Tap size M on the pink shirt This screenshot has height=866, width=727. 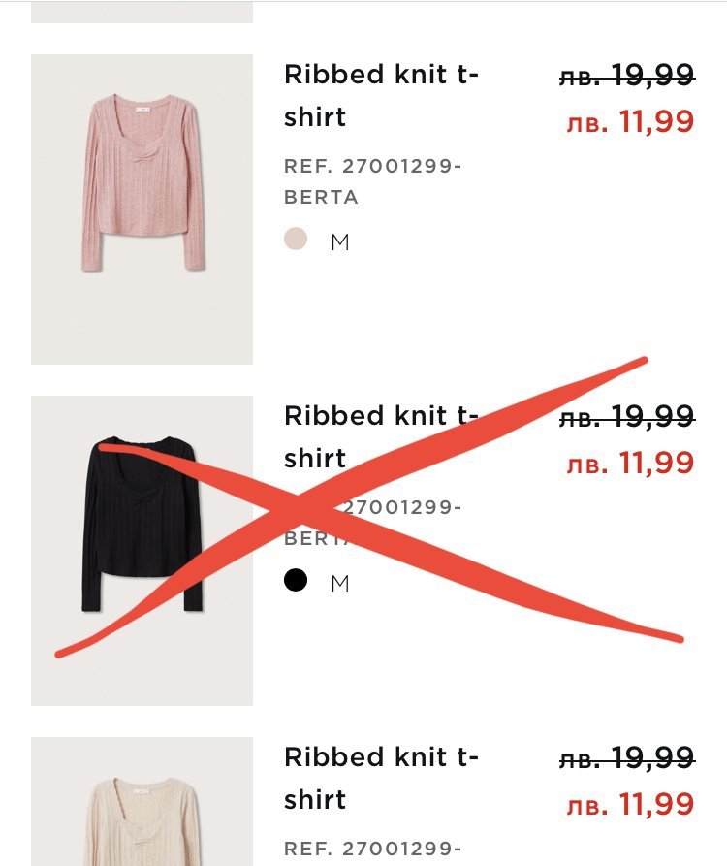(x=340, y=242)
